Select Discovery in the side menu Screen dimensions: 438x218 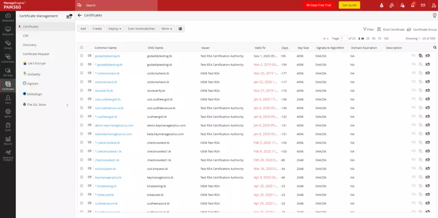[30, 45]
